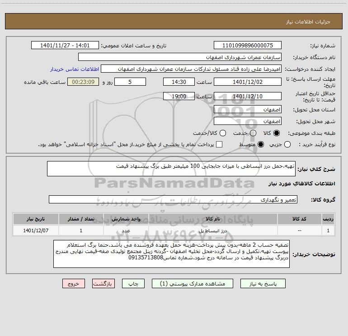Click the تعداد / مقدار column header

click(81, 219)
